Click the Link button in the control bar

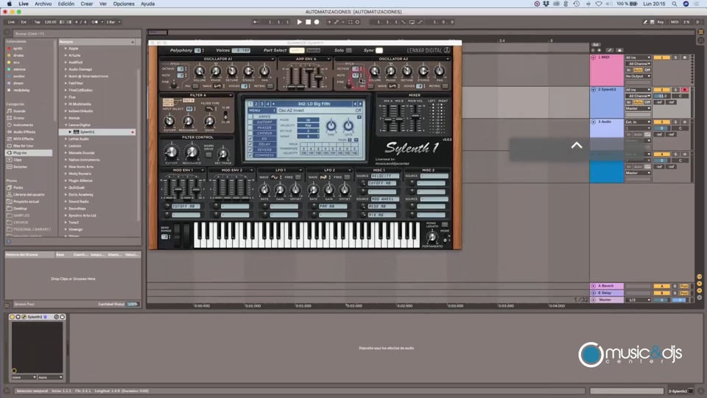pyautogui.click(x=11, y=21)
